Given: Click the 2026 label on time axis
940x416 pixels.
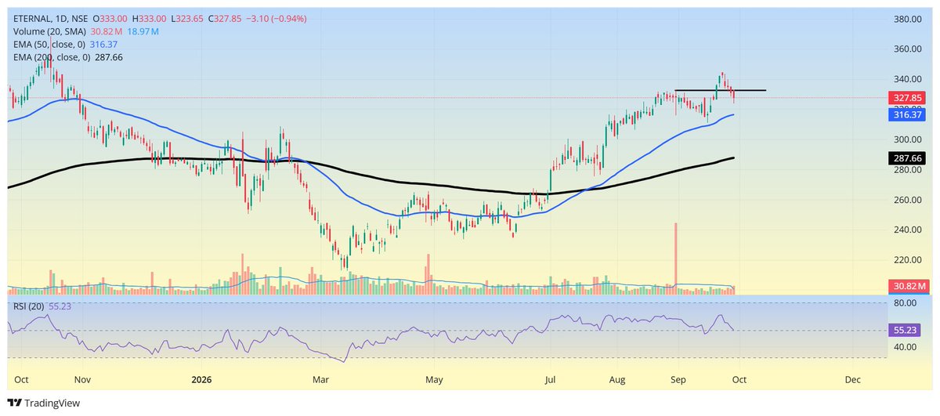Looking at the screenshot, I should point(202,379).
